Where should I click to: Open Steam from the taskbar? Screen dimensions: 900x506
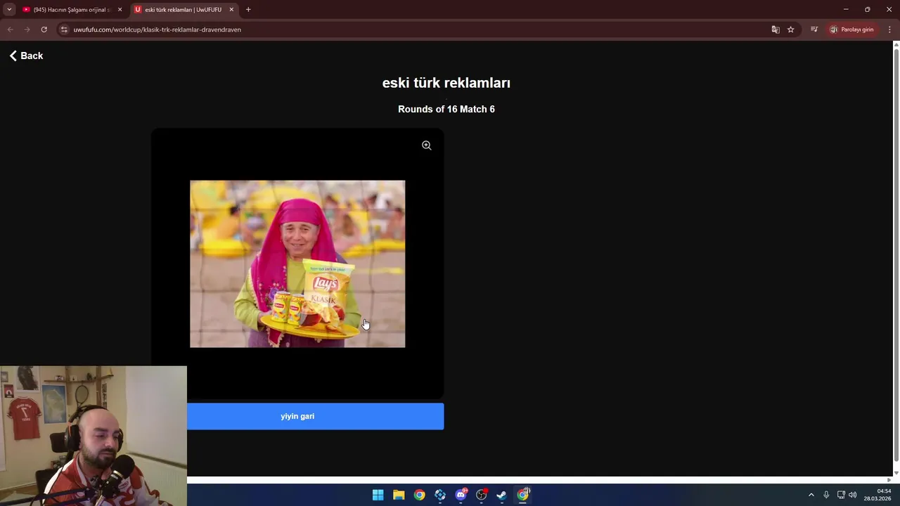[502, 495]
